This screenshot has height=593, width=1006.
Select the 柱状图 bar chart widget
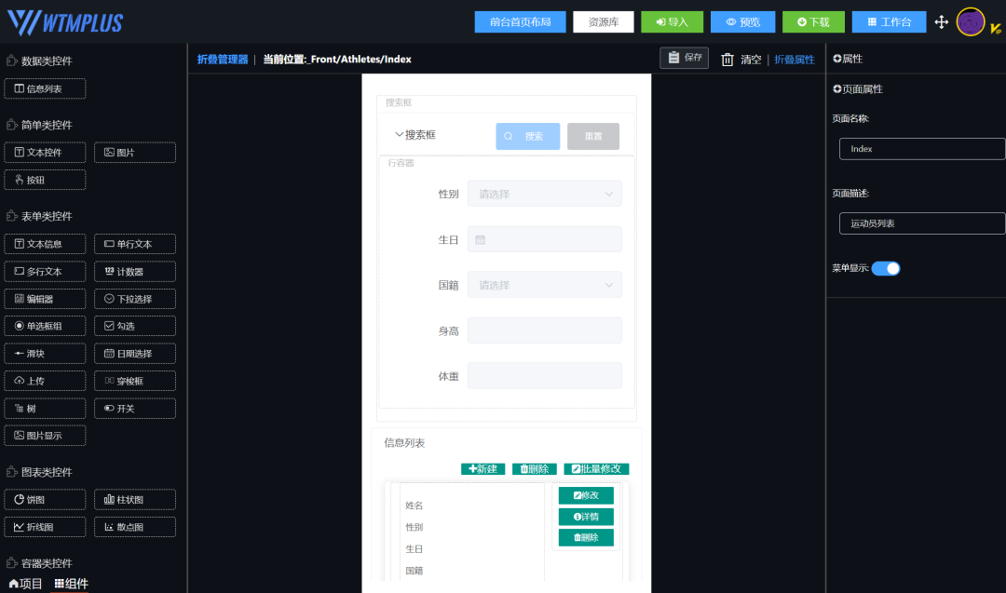(134, 499)
